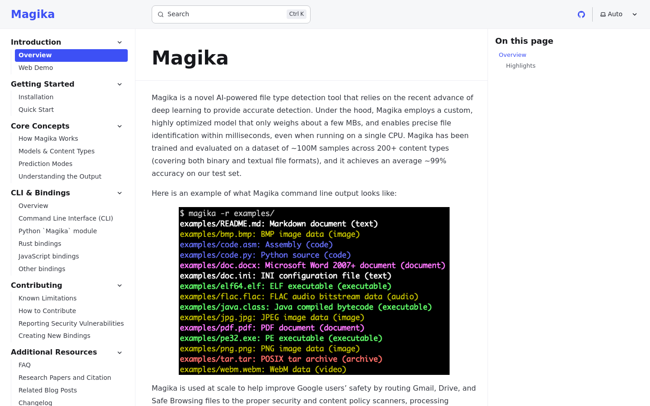Screen dimensions: 650x406
Task: Collapse the Getting Started section
Action: point(120,84)
